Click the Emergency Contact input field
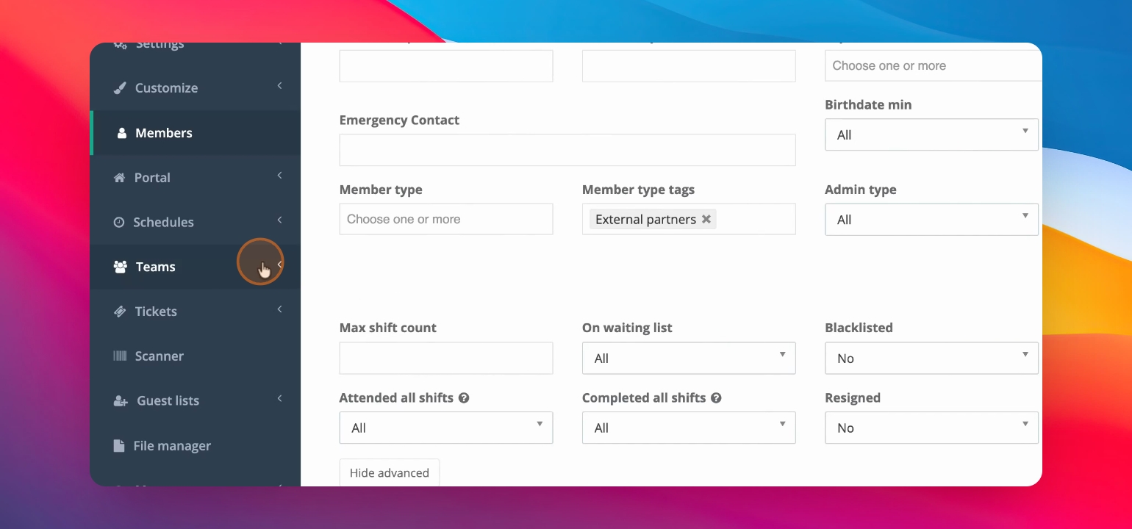 567,150
